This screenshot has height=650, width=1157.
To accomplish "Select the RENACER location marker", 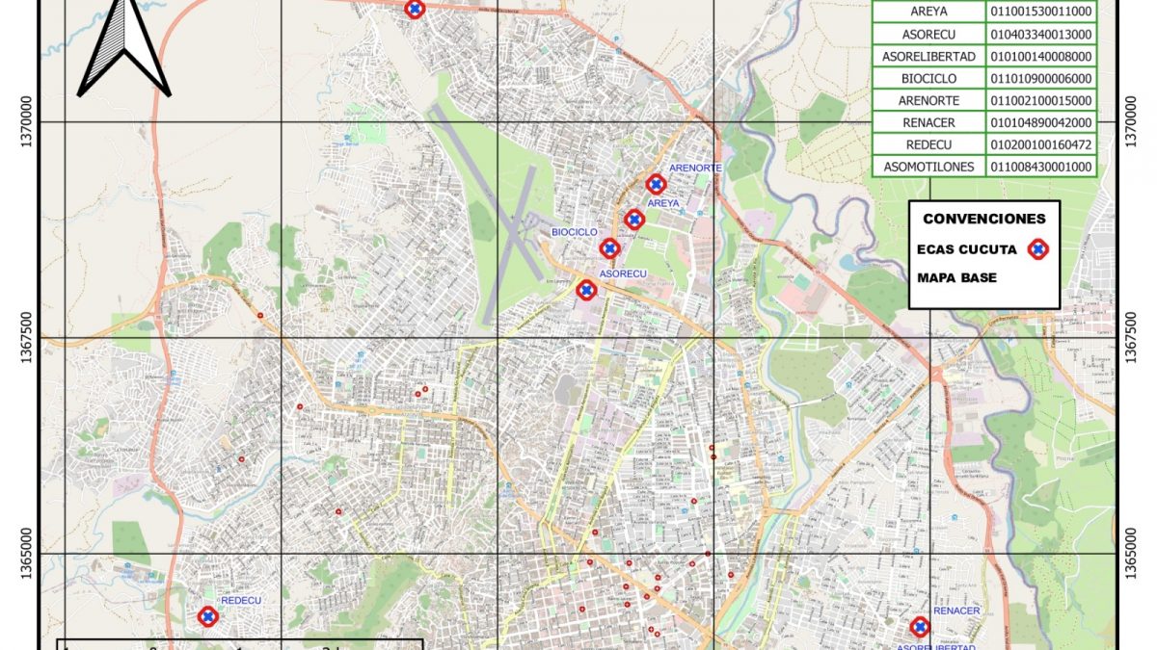I will (x=920, y=627).
